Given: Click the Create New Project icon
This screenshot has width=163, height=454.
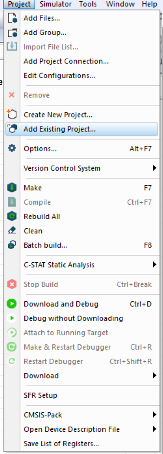Looking at the screenshot, I should pos(12,114).
